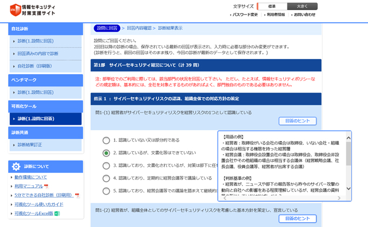Click the hint popup's scroll down arrow
Viewport: 368px width, 227px height.
pos(348,189)
